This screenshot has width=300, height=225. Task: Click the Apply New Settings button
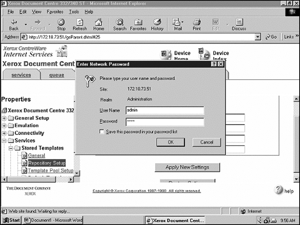(x=187, y=167)
